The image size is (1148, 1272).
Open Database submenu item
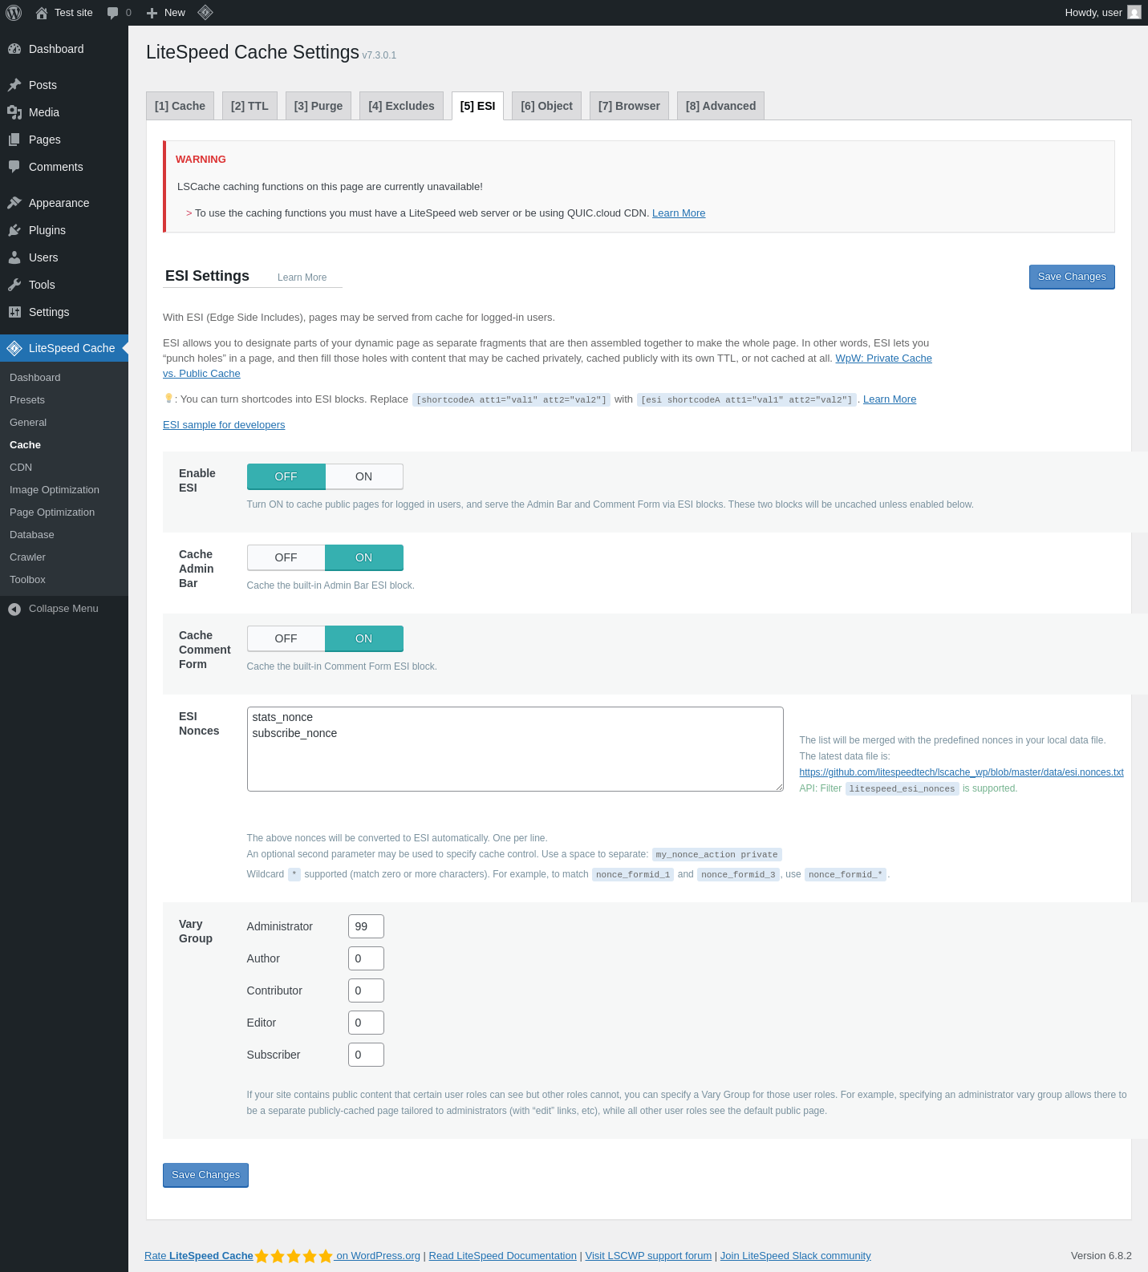[64, 535]
